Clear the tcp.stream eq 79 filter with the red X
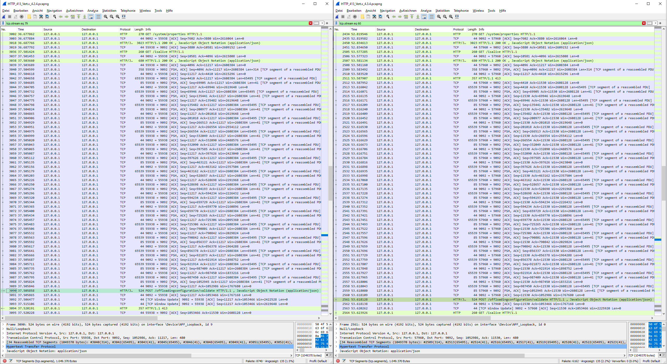This screenshot has width=667, height=364. (x=311, y=23)
